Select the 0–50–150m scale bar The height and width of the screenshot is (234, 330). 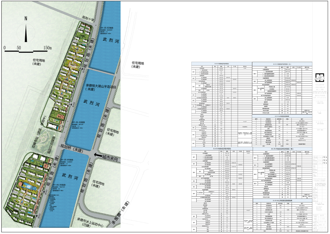[28, 48]
